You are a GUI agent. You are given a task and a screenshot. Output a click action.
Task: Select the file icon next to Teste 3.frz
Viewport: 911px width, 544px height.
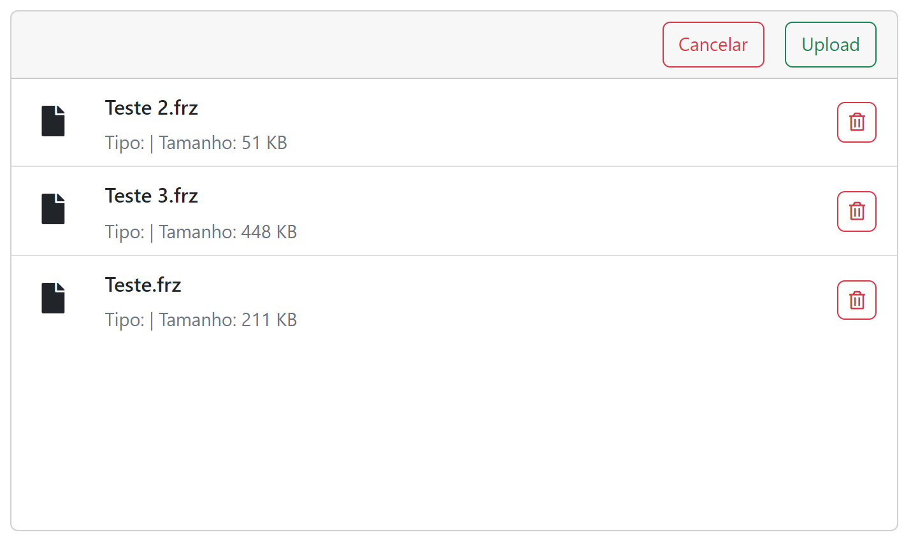point(54,209)
